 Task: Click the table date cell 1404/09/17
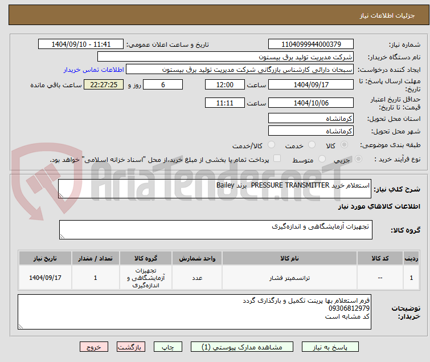pyautogui.click(x=45, y=278)
